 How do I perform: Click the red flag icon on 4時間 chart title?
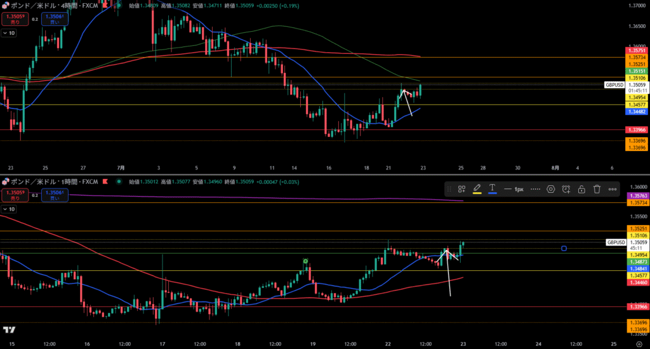coord(105,5)
